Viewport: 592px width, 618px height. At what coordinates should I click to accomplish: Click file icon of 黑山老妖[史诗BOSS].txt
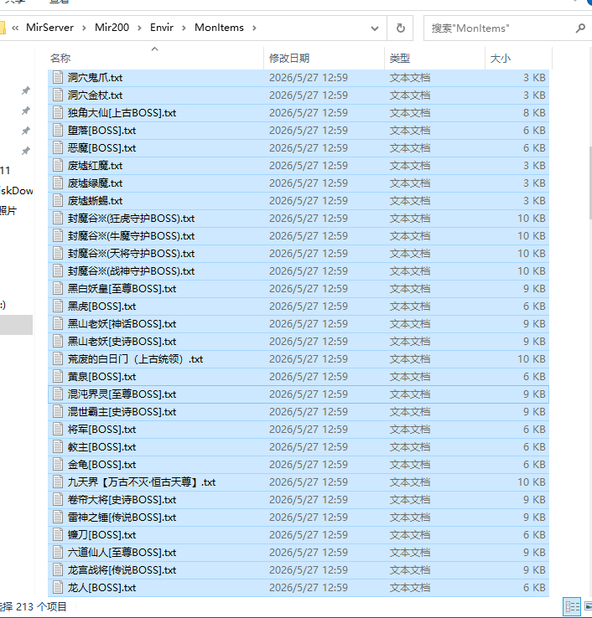58,342
